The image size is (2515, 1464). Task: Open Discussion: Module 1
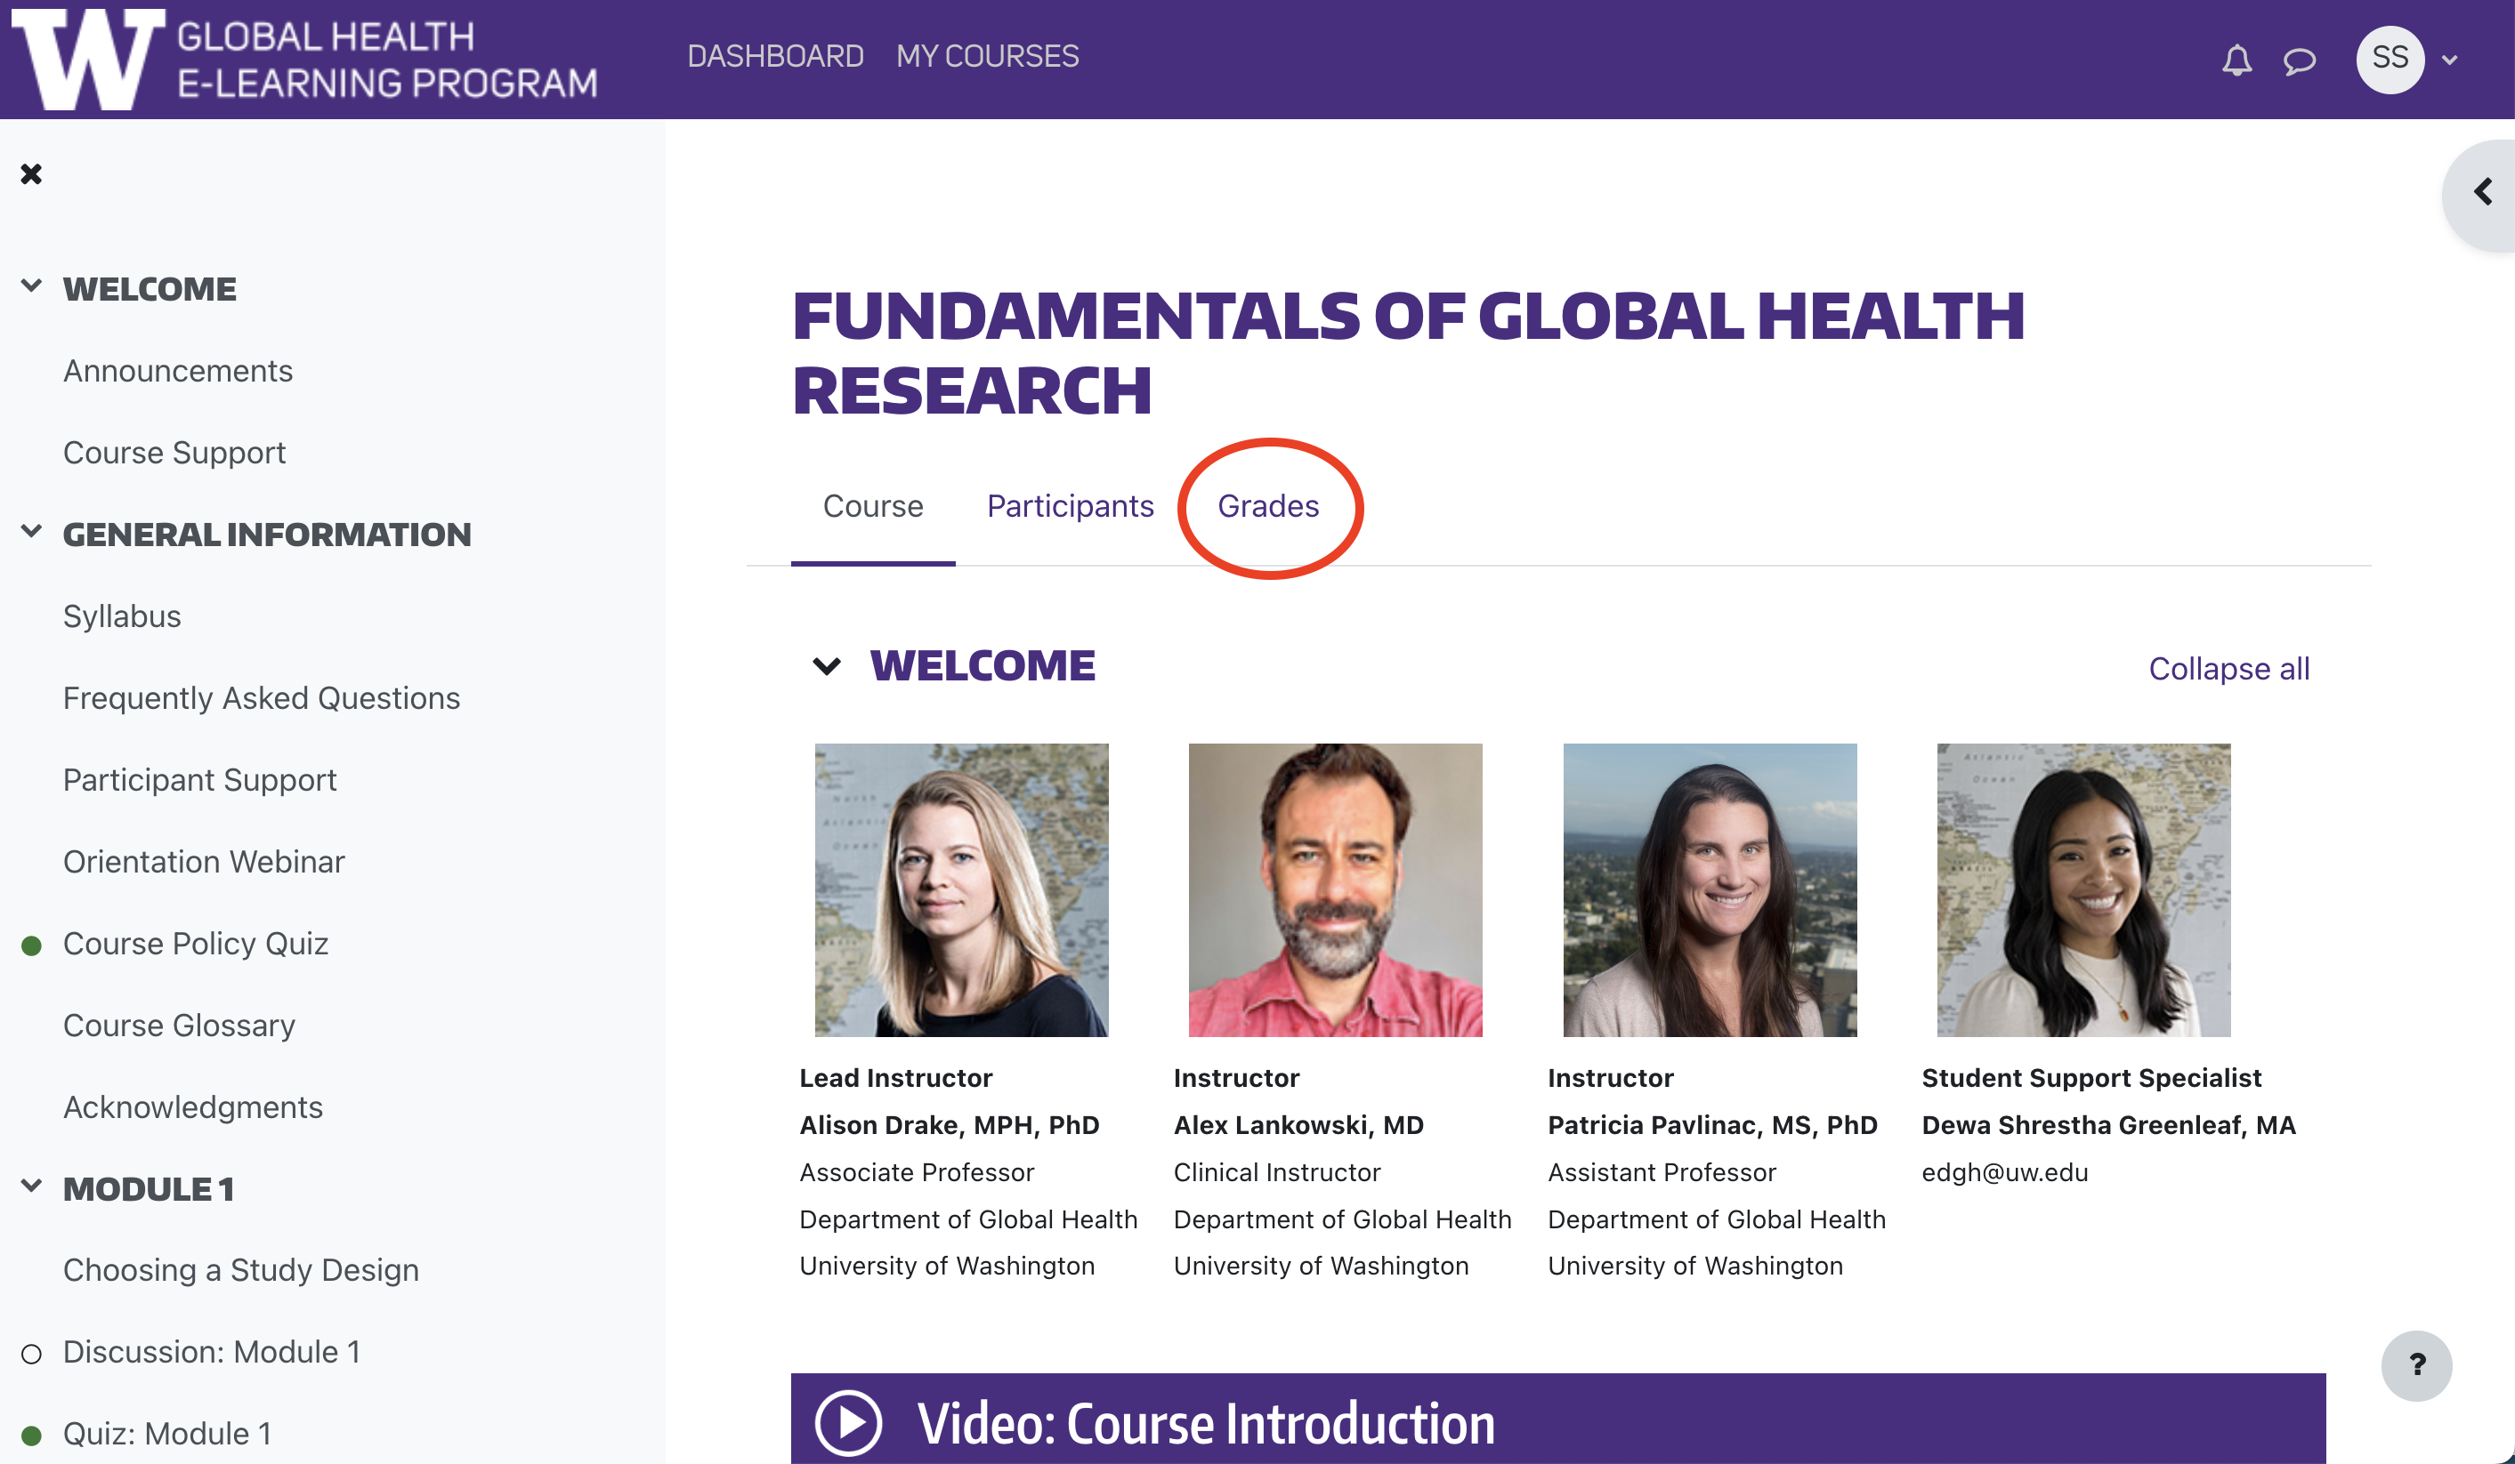tap(212, 1352)
